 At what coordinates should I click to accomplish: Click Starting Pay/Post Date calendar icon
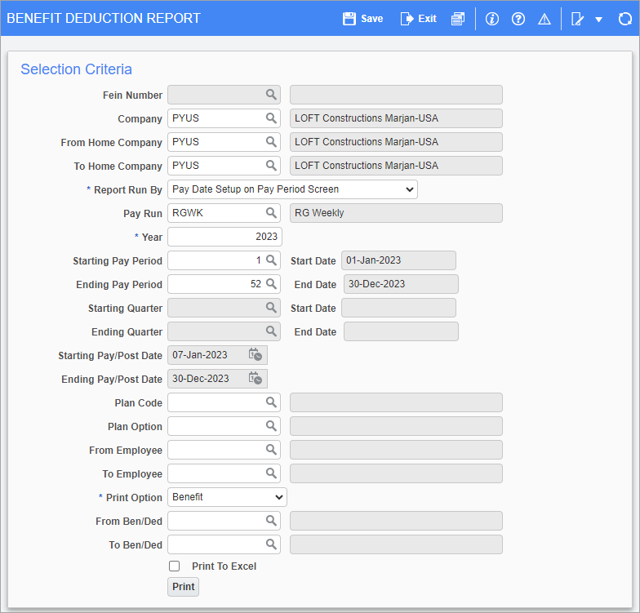[256, 355]
